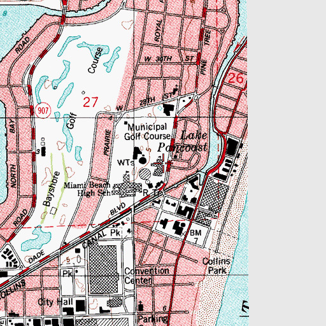Click the PINE TREE road label
The height and width of the screenshot is (326, 326).
(x=205, y=52)
